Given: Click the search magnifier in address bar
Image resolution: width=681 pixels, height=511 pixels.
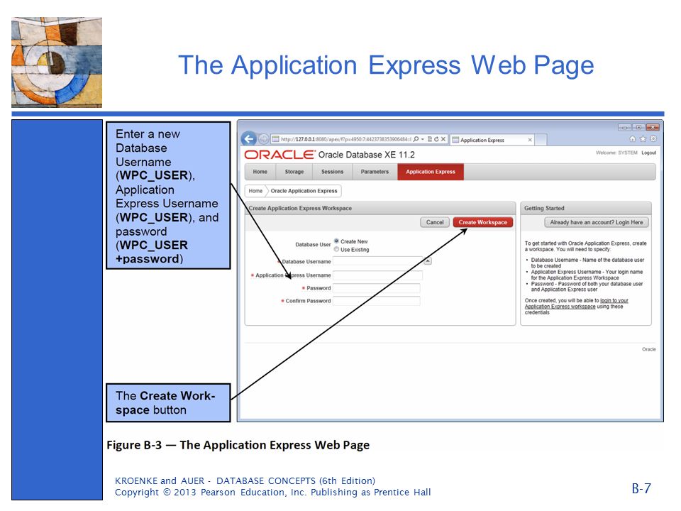Looking at the screenshot, I should pos(416,139).
